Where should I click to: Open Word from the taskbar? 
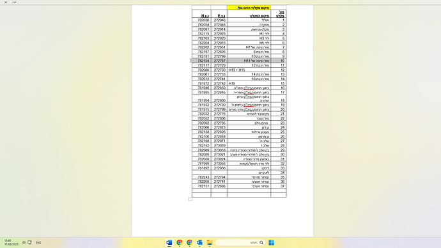point(169,242)
